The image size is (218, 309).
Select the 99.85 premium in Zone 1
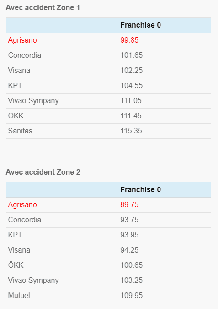point(129,40)
